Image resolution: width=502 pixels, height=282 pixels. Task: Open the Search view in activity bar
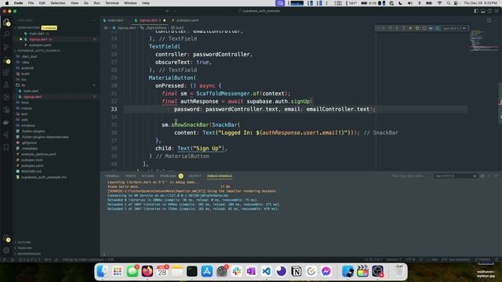pyautogui.click(x=6, y=34)
